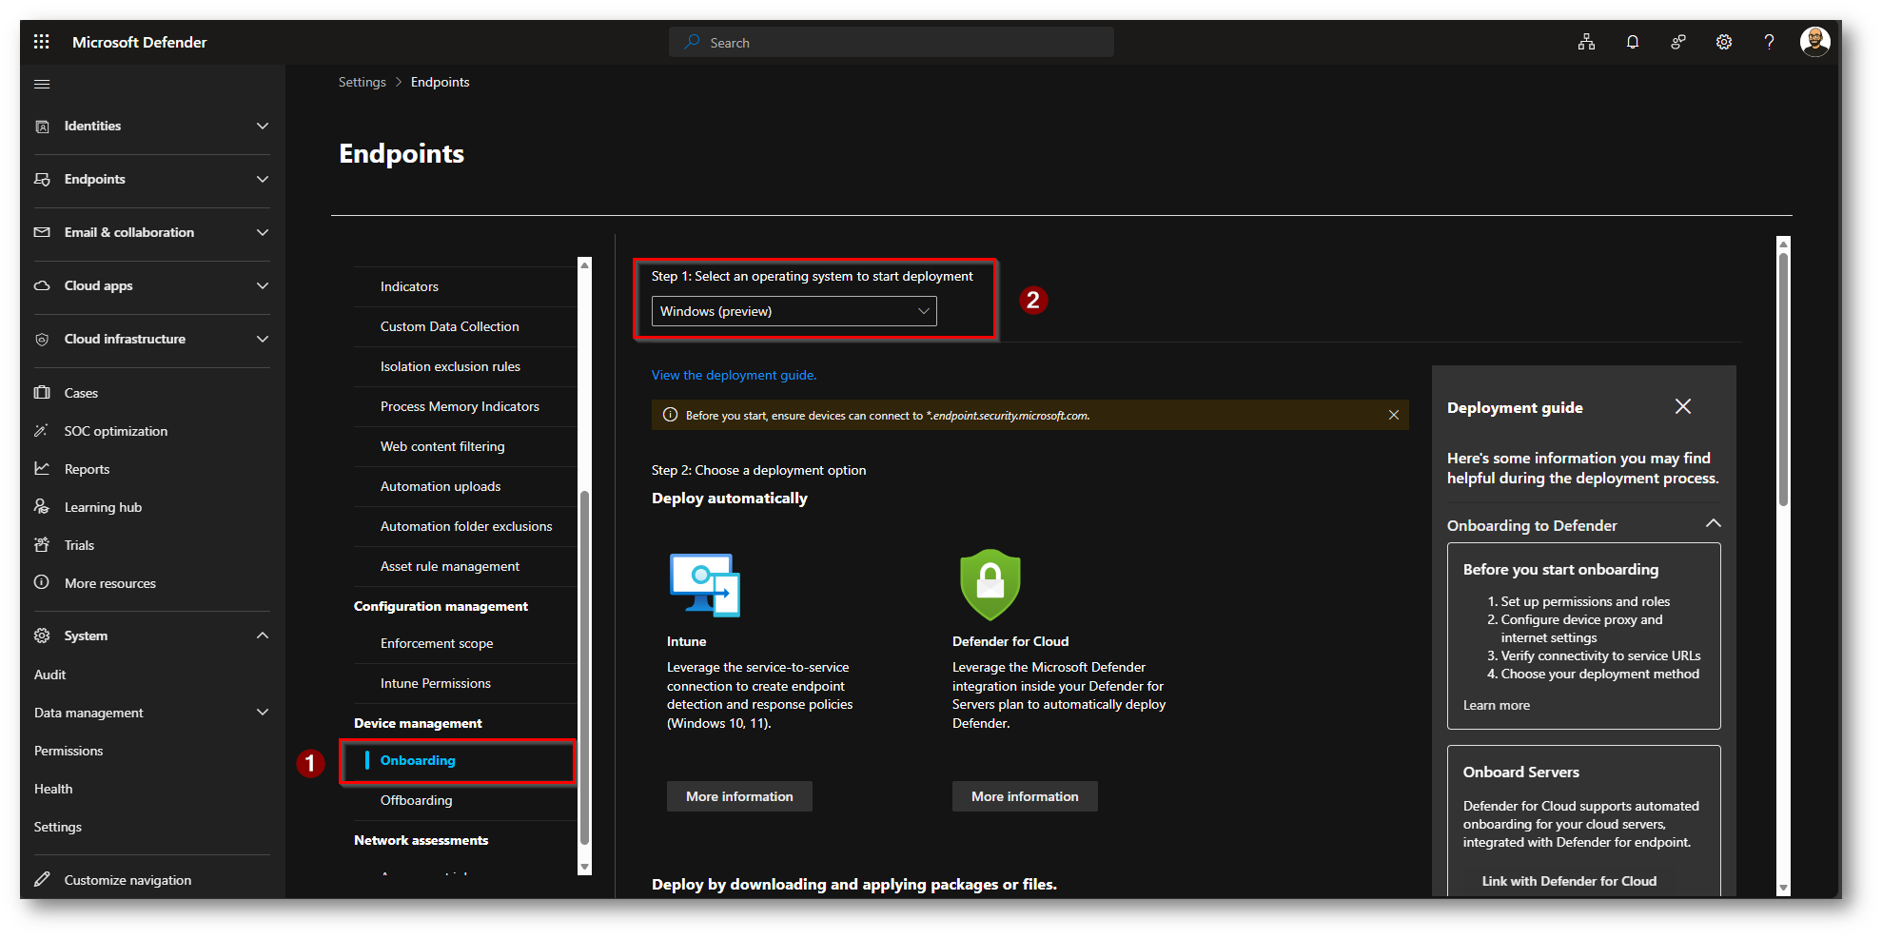This screenshot has width=1882, height=939.
Task: Open settings gear in top bar
Action: click(x=1723, y=42)
